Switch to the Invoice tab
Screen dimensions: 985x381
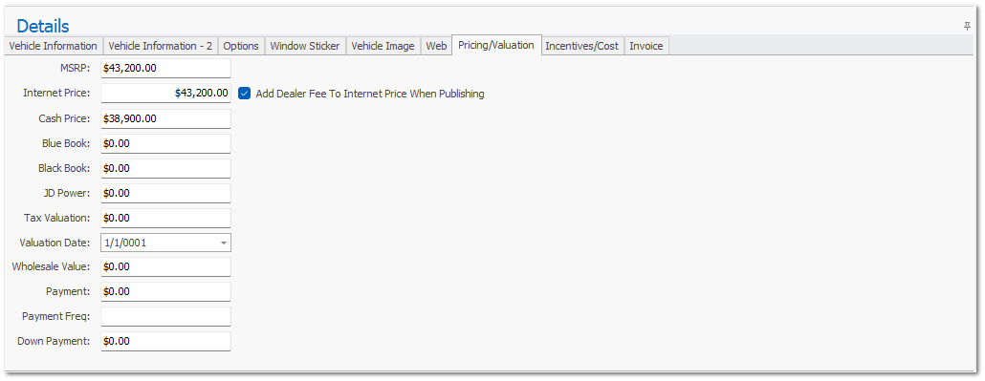coord(646,46)
